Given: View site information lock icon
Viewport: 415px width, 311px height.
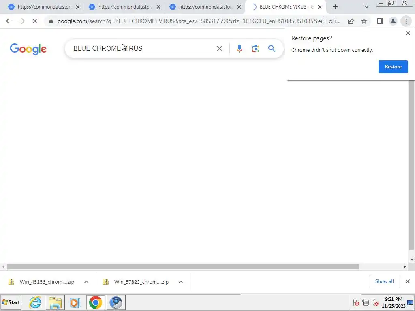Looking at the screenshot, I should 51,21.
